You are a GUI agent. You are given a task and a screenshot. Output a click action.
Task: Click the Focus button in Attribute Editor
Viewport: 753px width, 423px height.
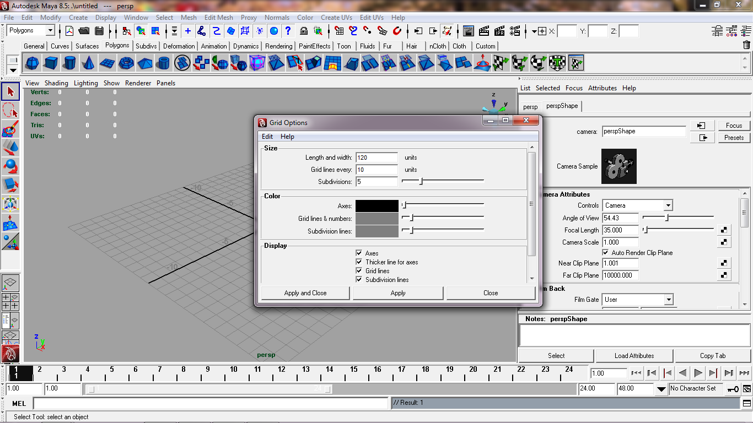pos(734,126)
